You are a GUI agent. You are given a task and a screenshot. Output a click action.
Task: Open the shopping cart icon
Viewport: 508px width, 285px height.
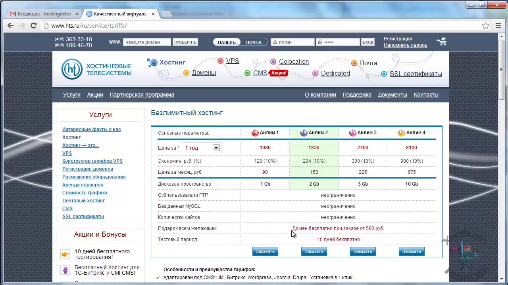[441, 42]
